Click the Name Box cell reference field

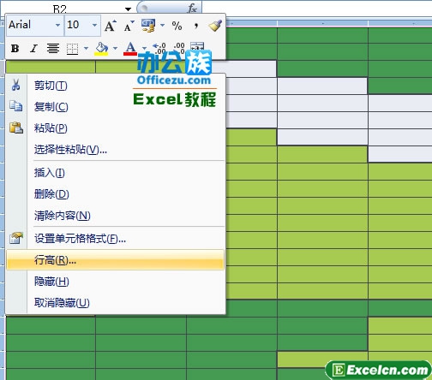click(60, 9)
